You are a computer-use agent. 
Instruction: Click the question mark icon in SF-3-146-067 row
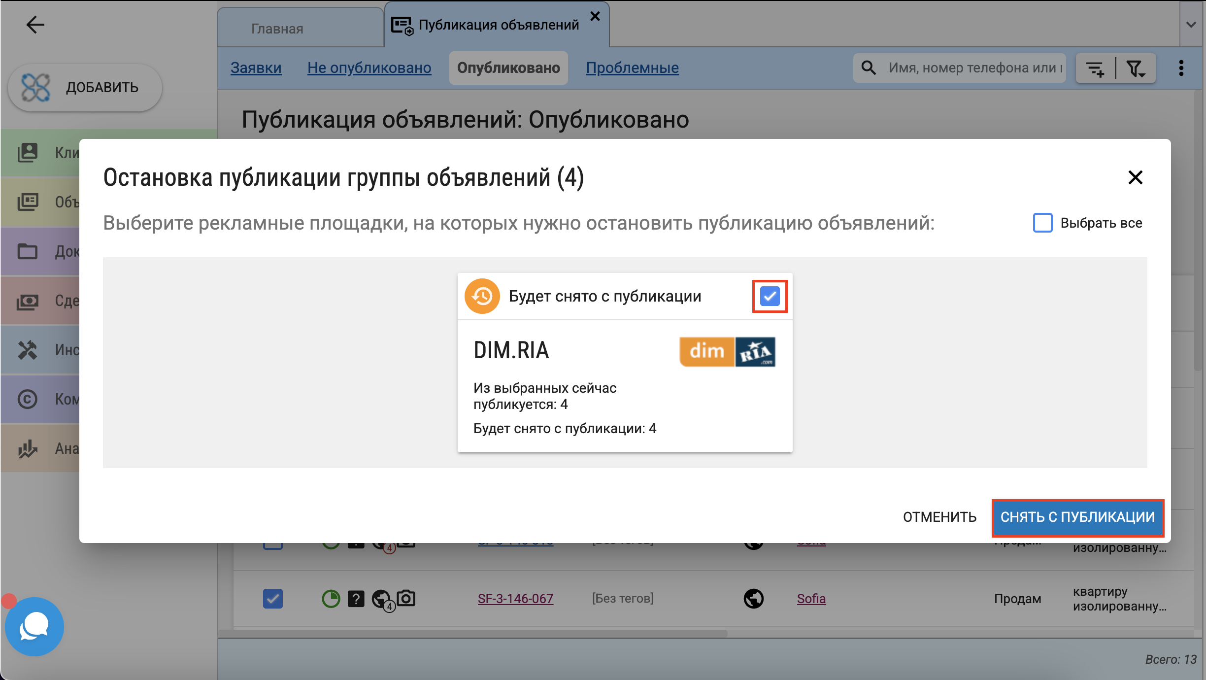(x=356, y=599)
